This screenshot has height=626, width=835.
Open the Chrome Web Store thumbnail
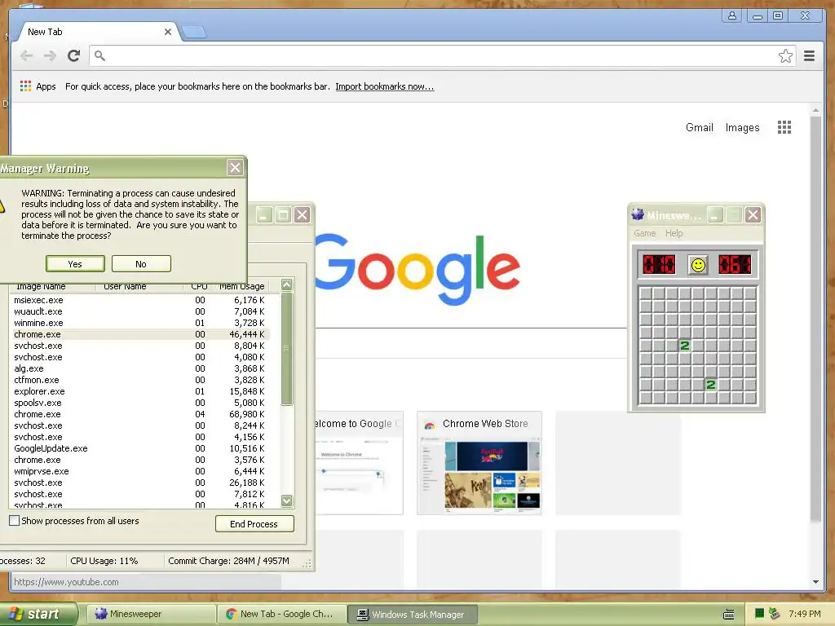click(479, 463)
